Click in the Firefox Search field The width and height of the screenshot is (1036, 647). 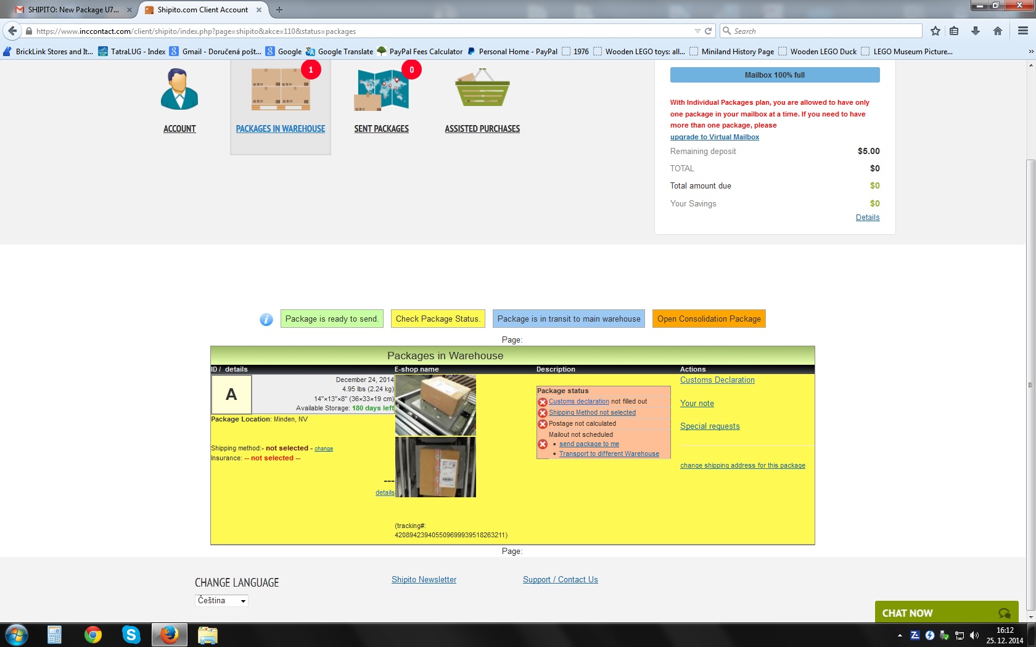[x=823, y=31]
